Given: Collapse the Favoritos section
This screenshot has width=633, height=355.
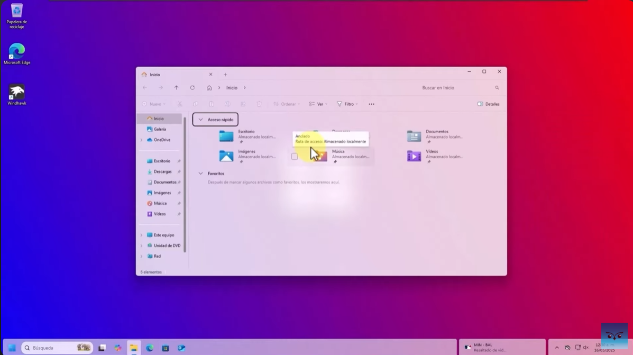Looking at the screenshot, I should (200, 174).
